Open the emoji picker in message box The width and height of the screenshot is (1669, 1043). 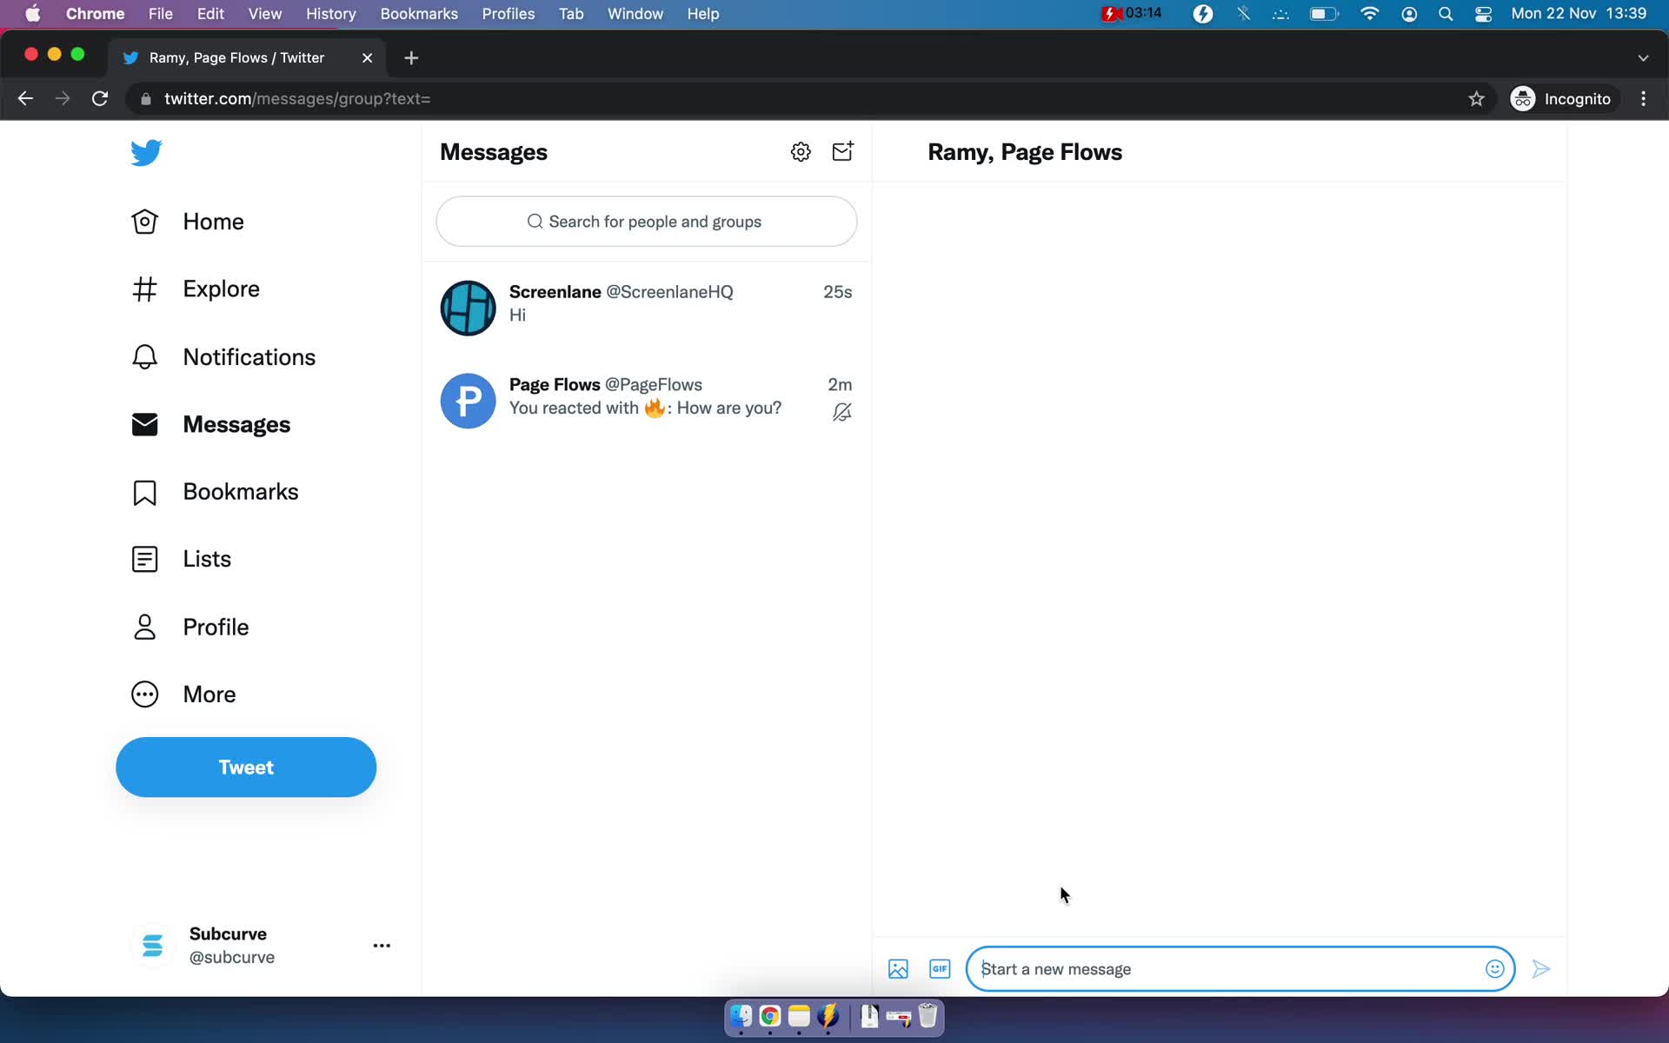pos(1494,969)
